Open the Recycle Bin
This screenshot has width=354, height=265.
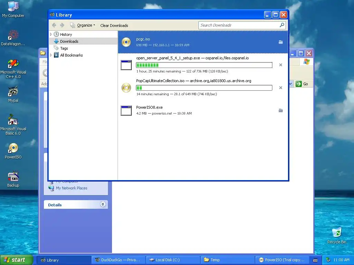tap(337, 235)
